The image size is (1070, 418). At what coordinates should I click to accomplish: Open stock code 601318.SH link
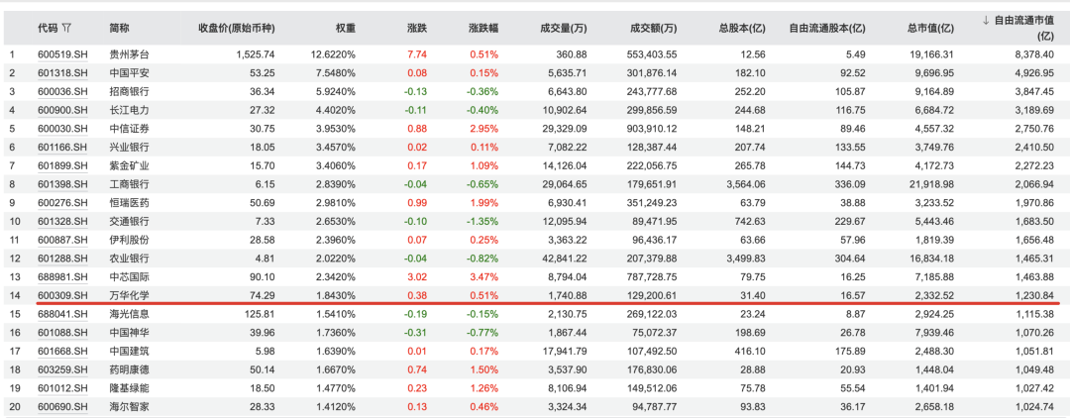point(61,73)
